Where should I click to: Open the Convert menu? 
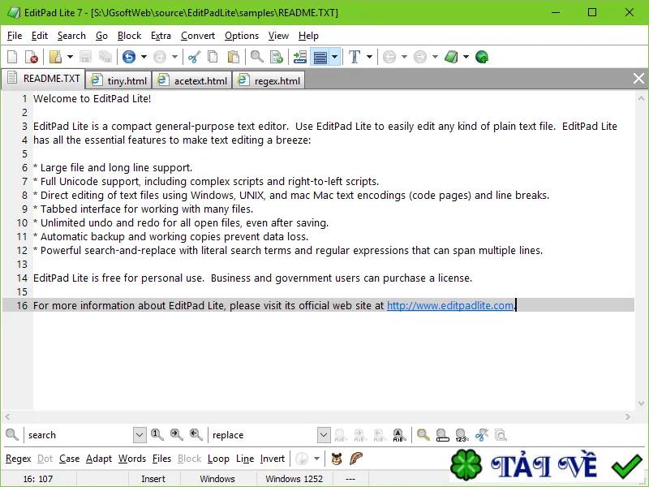(198, 36)
